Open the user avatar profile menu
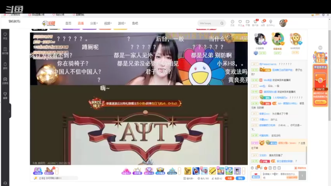Image resolution: width=331 pixels, height=186 pixels. [x=283, y=23]
